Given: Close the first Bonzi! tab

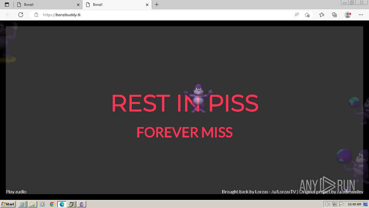Looking at the screenshot, I should [78, 5].
